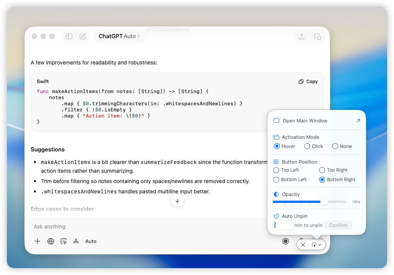This screenshot has width=394, height=275.
Task: Choose Bottom Left button position
Action: pyautogui.click(x=290, y=180)
